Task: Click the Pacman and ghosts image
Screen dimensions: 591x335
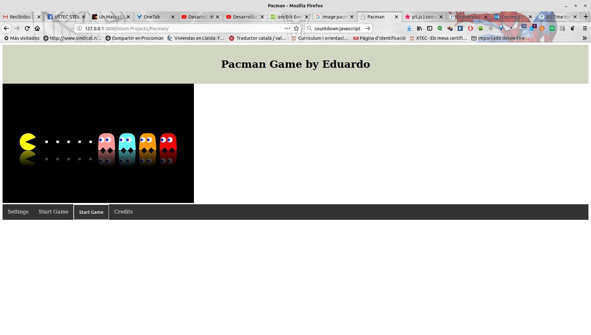Action: point(98,143)
